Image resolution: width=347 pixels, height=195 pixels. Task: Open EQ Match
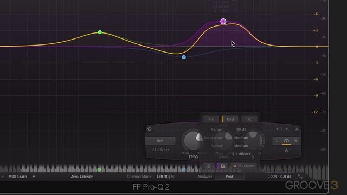pos(243,166)
